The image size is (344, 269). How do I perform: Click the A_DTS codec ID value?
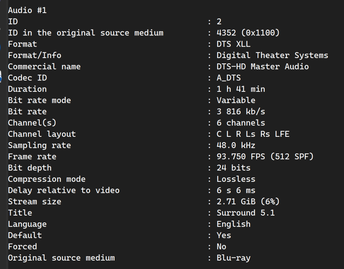tap(229, 78)
